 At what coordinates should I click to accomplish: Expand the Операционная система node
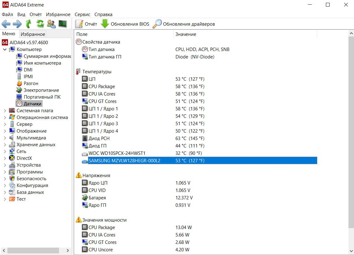pyautogui.click(x=5, y=117)
